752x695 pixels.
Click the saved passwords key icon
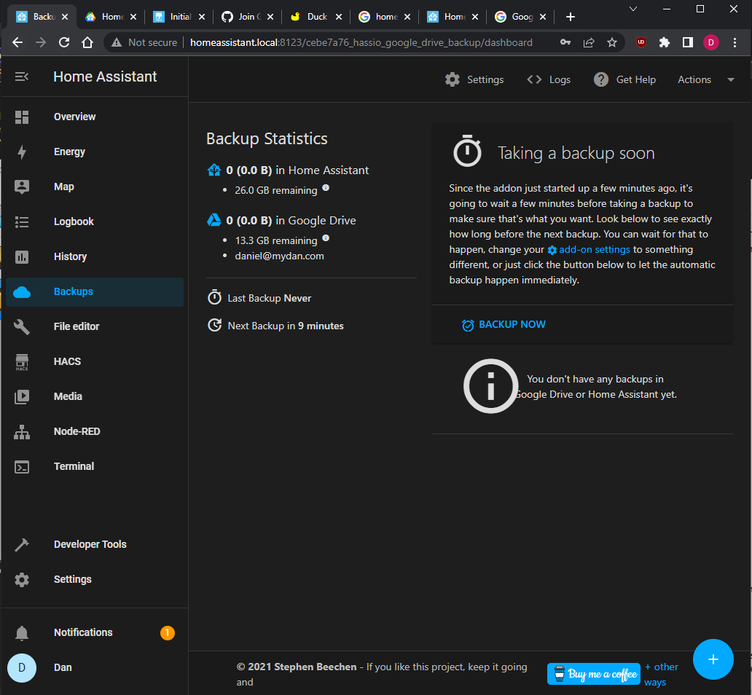tap(565, 42)
